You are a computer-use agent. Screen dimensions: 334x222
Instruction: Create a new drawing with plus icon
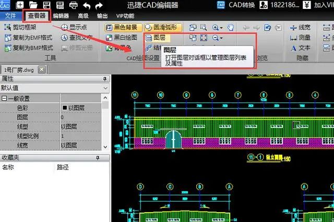coord(19,5)
